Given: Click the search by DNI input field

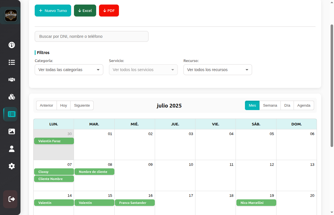Looking at the screenshot, I should (92, 36).
